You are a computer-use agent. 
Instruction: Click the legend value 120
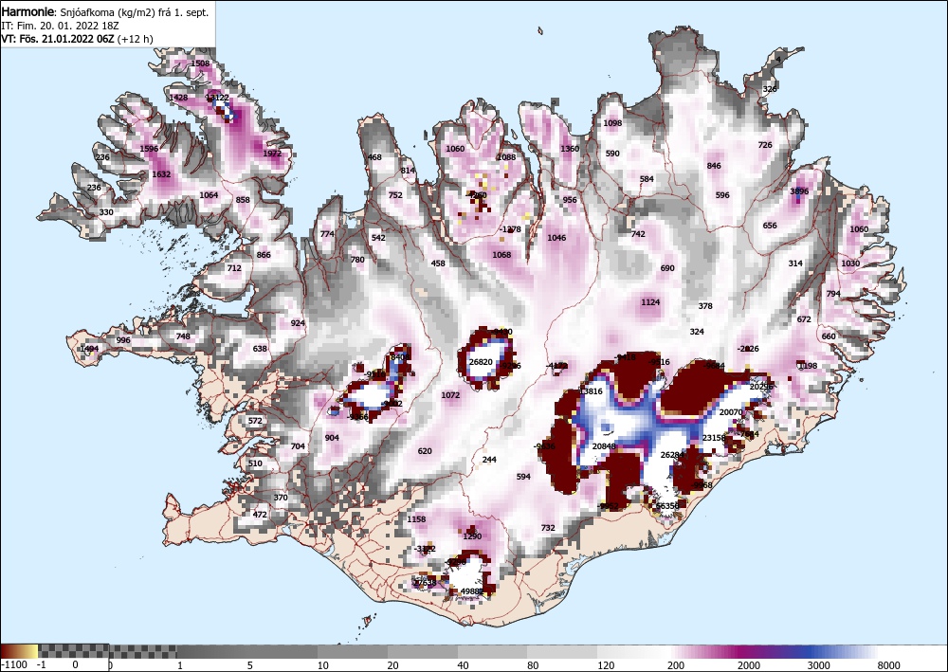tap(605, 665)
